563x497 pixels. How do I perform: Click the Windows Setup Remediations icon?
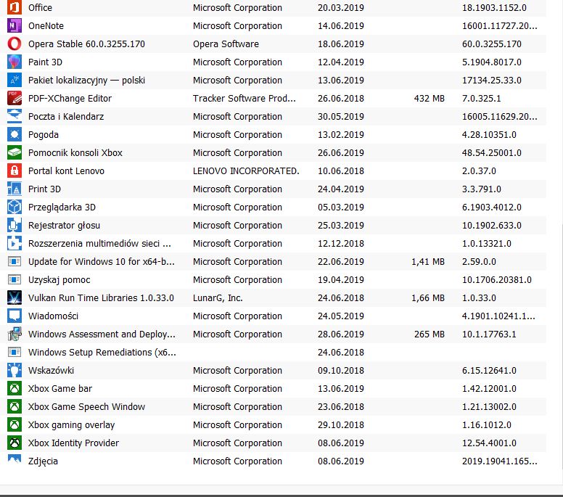click(x=15, y=353)
